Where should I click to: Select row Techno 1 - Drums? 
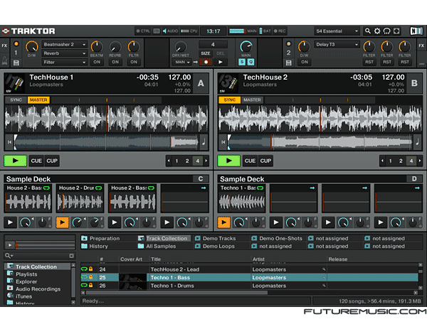(x=249, y=286)
